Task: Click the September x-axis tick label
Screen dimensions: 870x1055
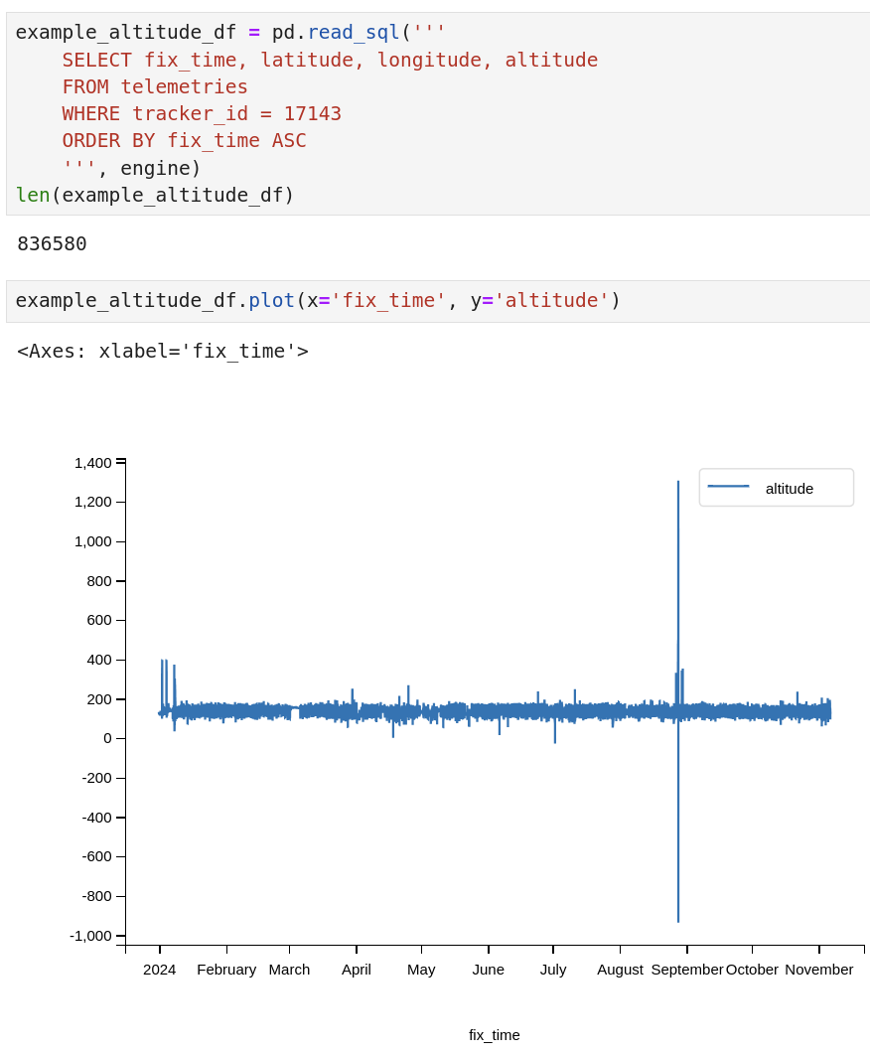Action: pos(686,970)
